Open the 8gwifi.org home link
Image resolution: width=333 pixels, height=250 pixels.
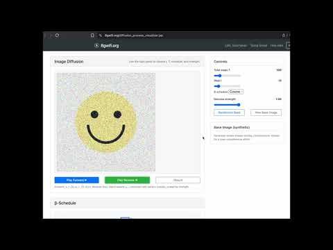110,46
